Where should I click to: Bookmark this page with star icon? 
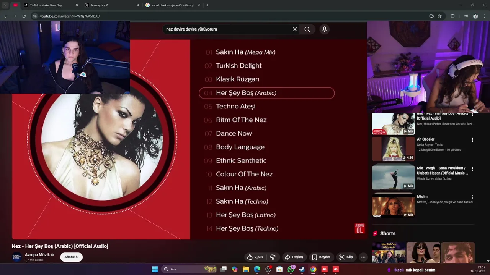tap(440, 16)
